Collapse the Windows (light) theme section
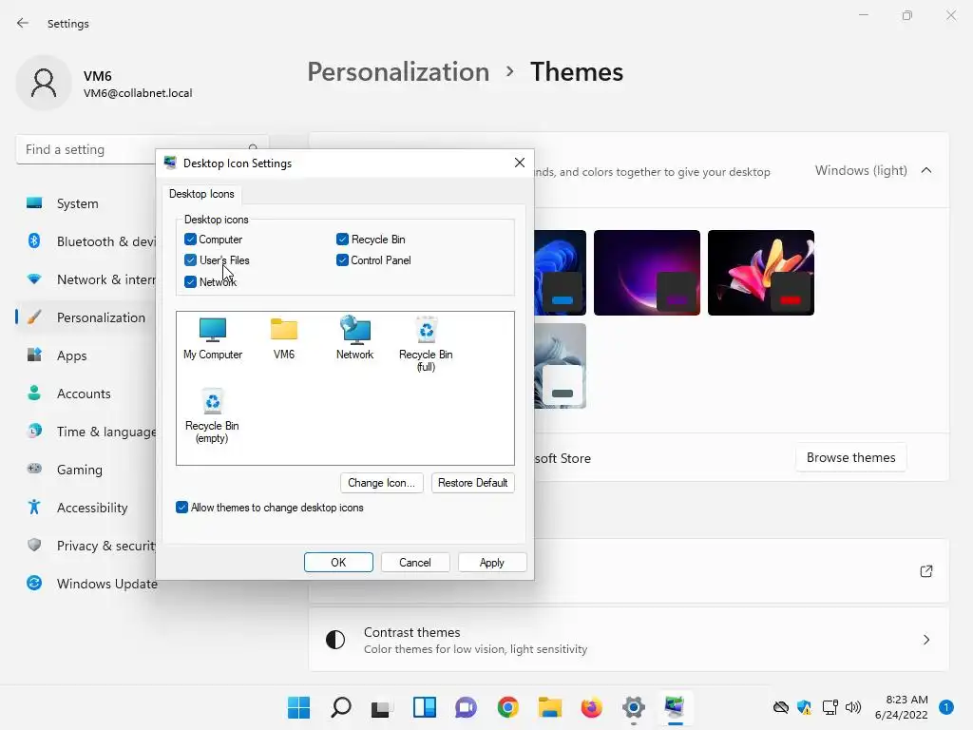Viewport: 973px width, 730px height. coord(926,170)
